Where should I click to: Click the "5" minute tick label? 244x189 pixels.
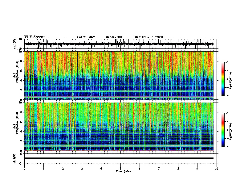[x=120, y=169]
